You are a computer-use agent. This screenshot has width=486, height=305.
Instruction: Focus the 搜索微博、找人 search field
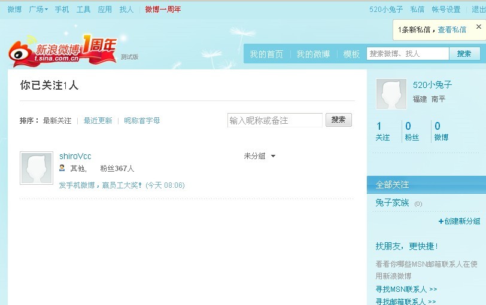tap(408, 54)
